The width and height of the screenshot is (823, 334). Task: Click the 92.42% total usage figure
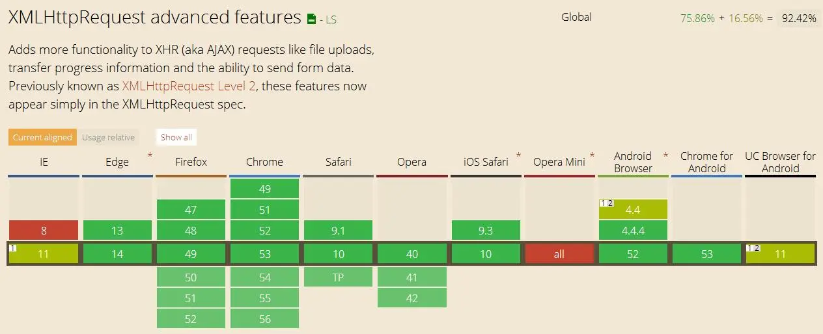tap(799, 19)
